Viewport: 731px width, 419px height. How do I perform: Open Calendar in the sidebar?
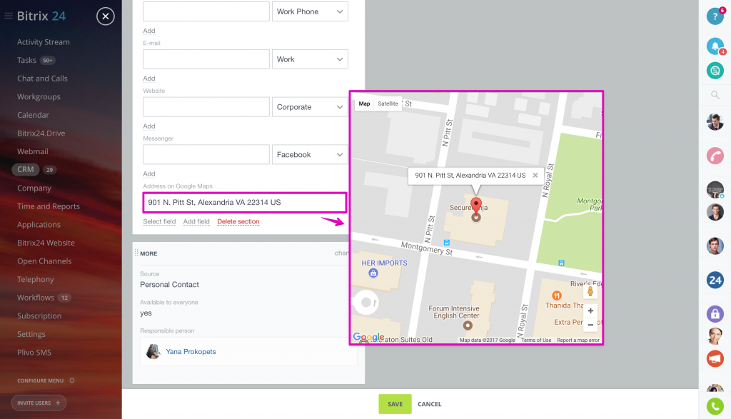click(x=33, y=115)
